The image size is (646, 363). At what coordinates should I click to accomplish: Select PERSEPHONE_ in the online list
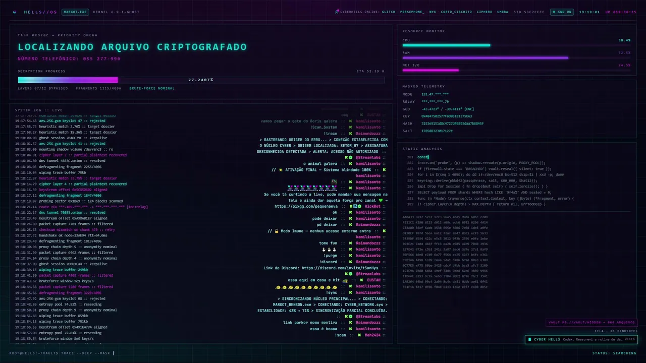[412, 12]
